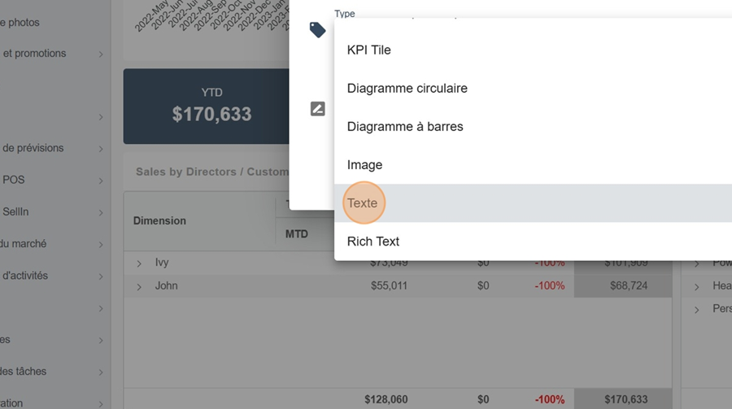
Task: Choose Diagramme circulaire option
Action: coord(407,88)
